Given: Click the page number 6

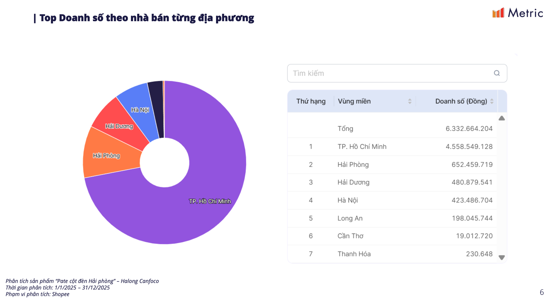Looking at the screenshot, I should pos(542,292).
